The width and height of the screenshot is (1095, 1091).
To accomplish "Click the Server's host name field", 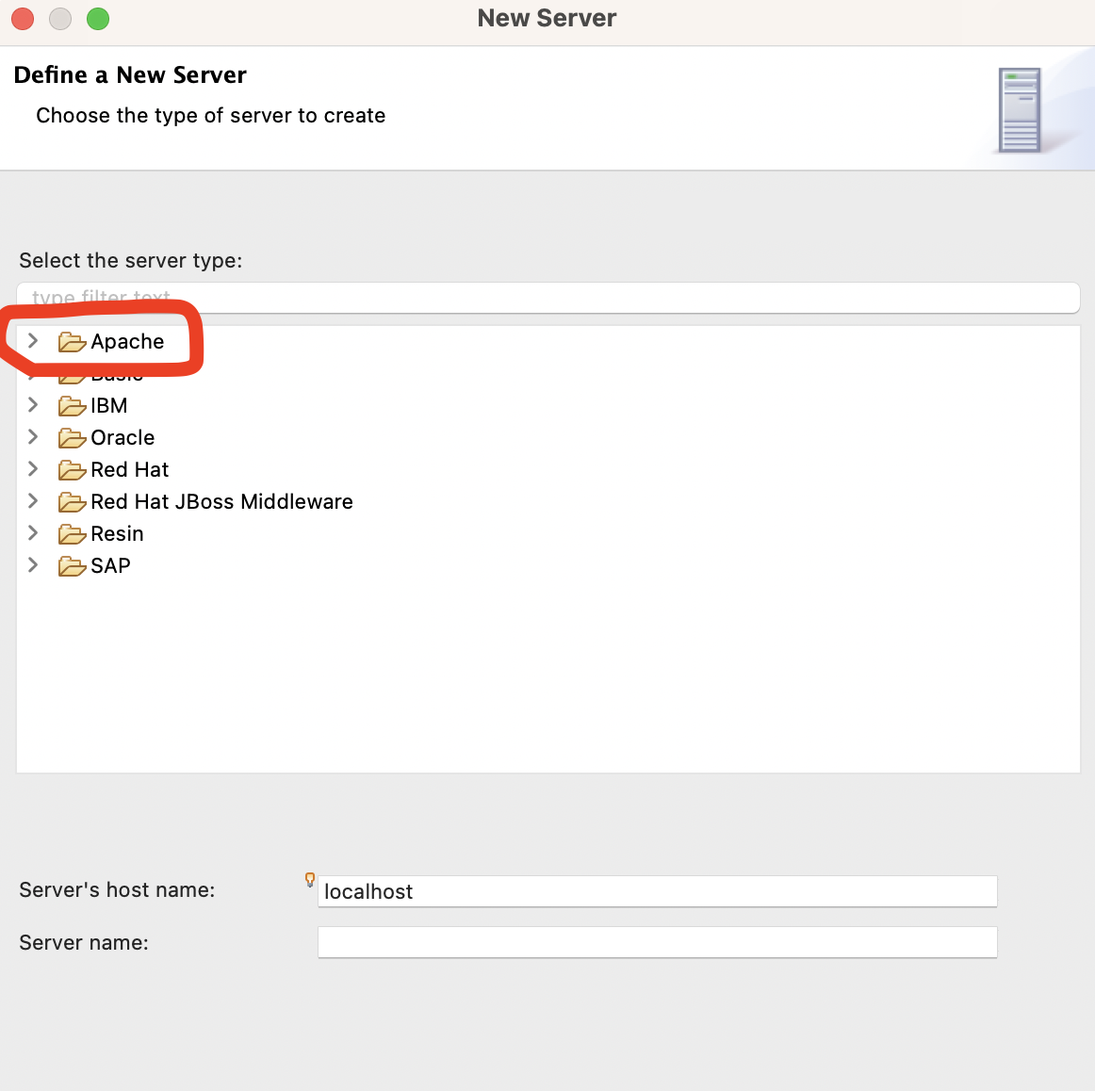I will pyautogui.click(x=657, y=891).
